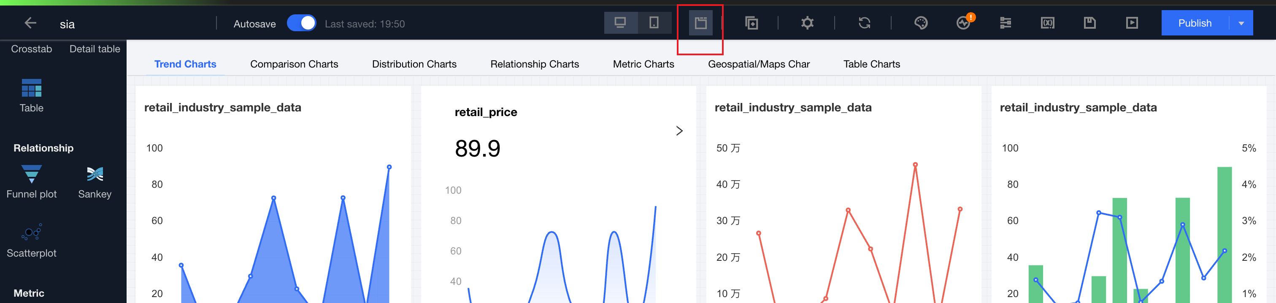
Task: Click the Publish button
Action: point(1194,23)
